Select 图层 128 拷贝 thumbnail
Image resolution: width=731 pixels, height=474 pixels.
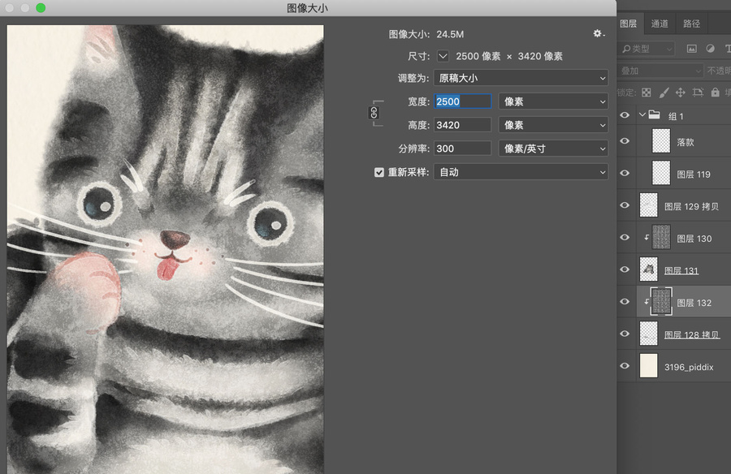[x=648, y=334]
